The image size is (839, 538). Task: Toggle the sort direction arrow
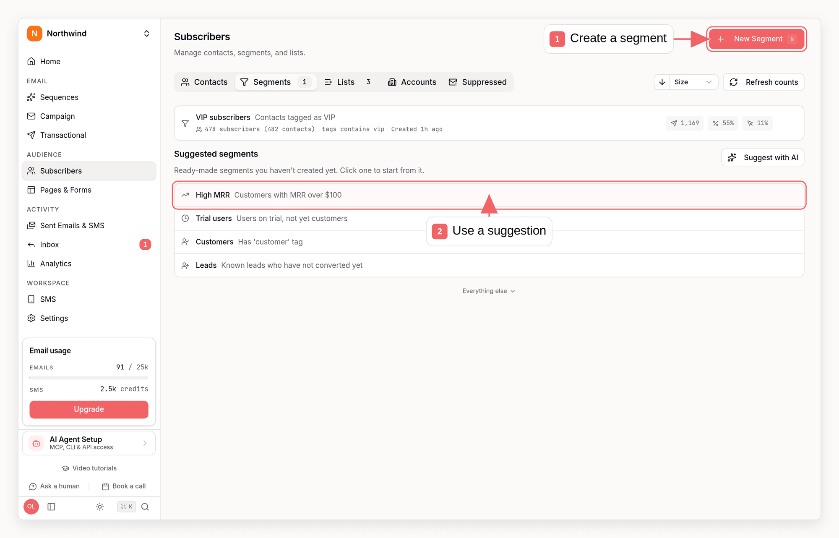[x=662, y=82]
